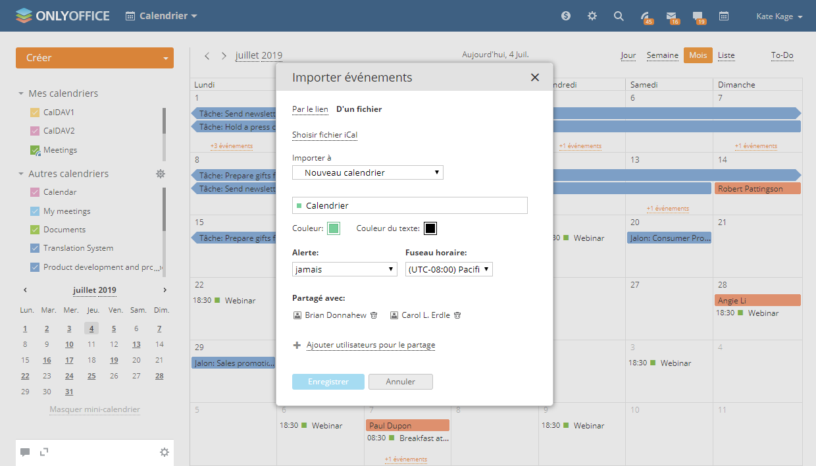Expand the Alerte dropdown set to jamais
The width and height of the screenshot is (816, 466).
pos(344,269)
